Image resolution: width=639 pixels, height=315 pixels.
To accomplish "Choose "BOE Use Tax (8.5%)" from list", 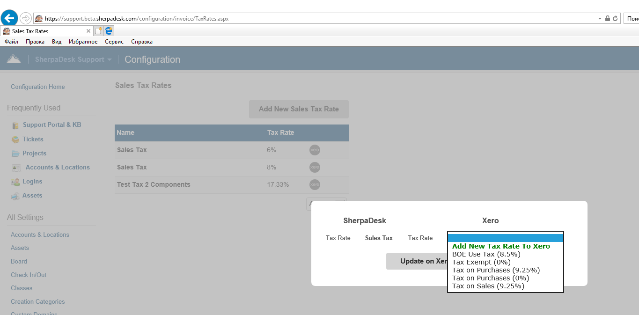I will [486, 254].
